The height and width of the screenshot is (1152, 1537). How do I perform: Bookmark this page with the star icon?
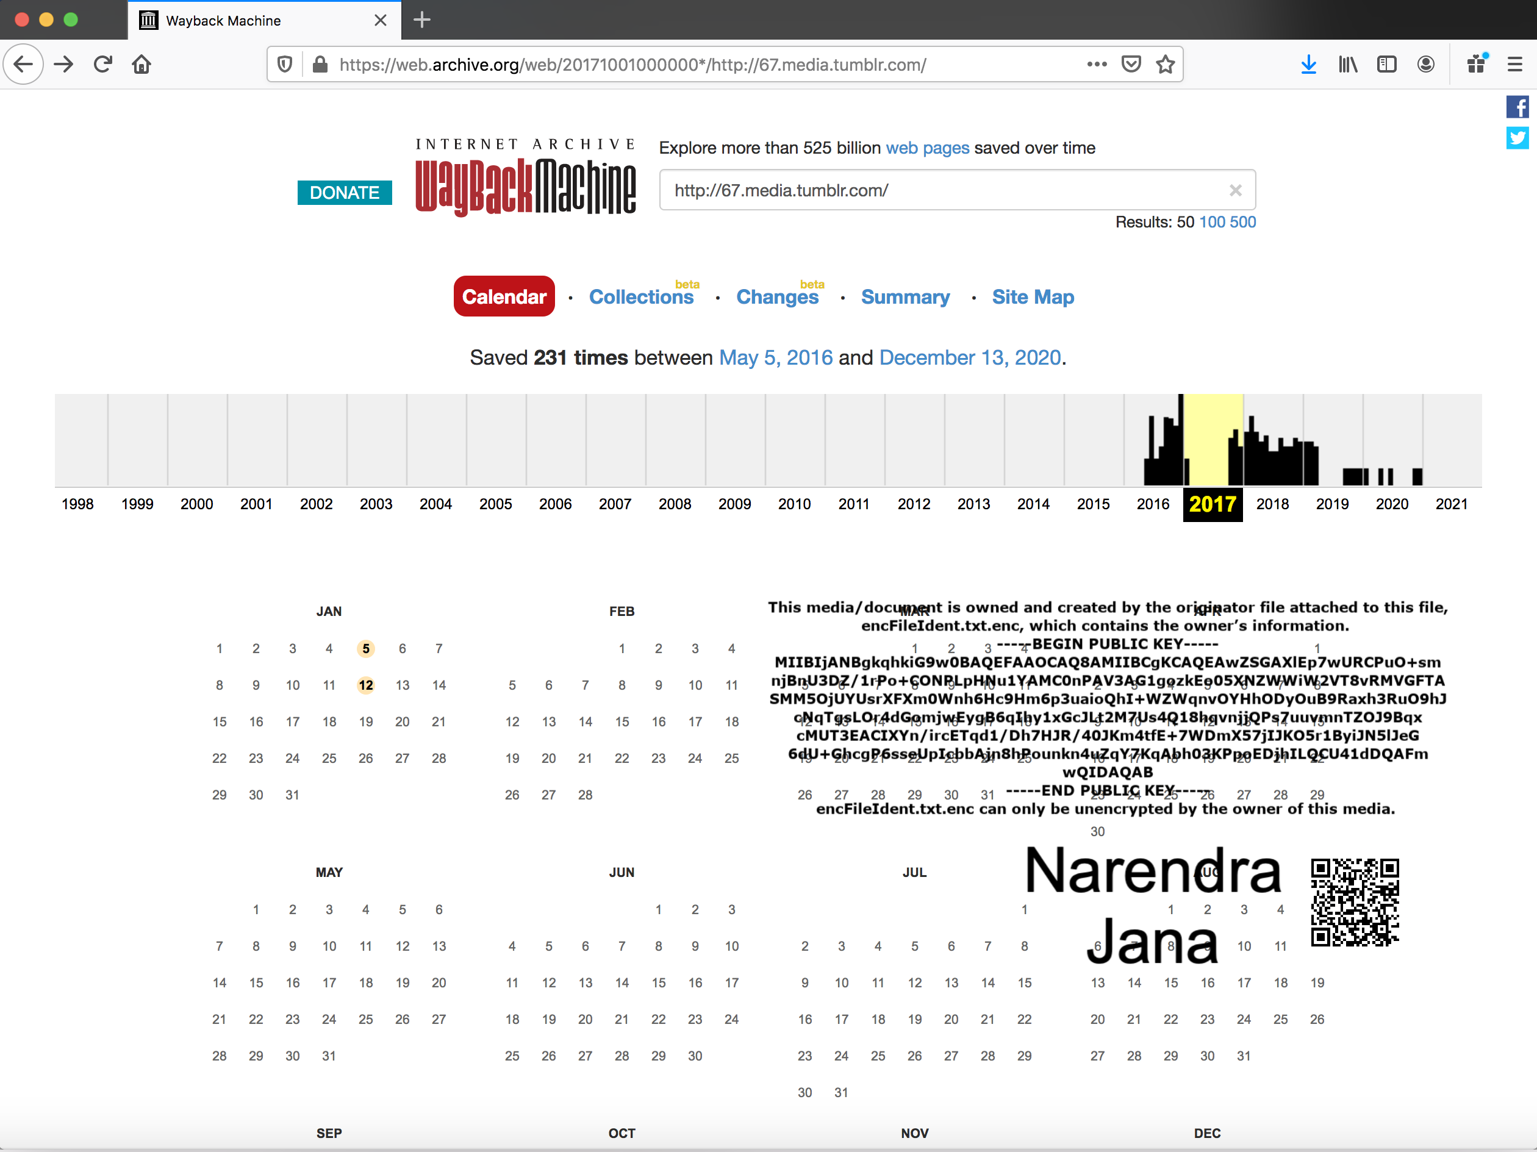click(1166, 65)
